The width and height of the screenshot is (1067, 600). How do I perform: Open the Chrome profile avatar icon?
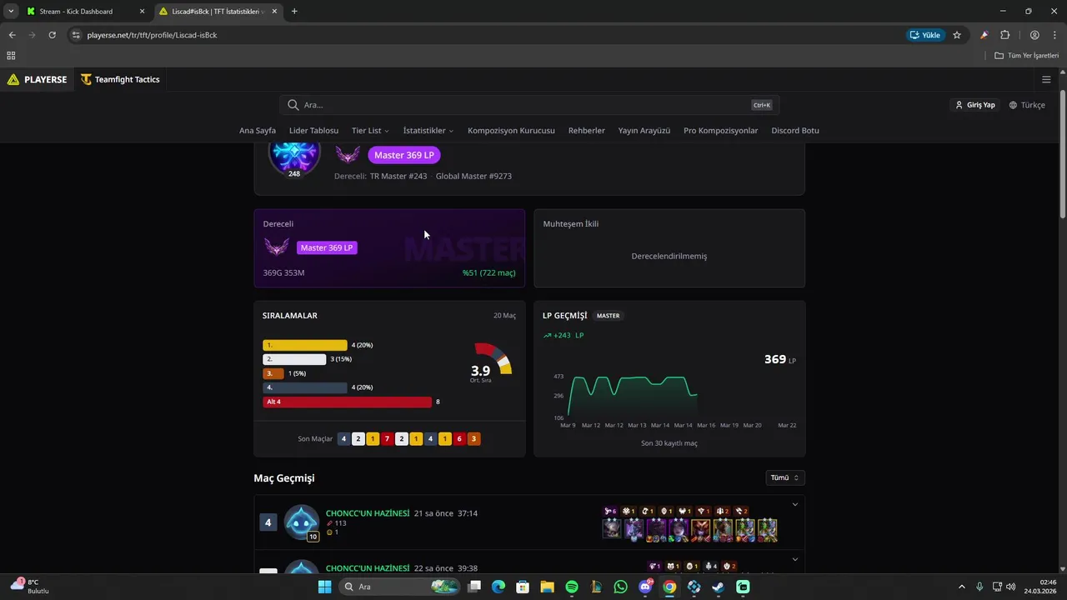pyautogui.click(x=1034, y=35)
